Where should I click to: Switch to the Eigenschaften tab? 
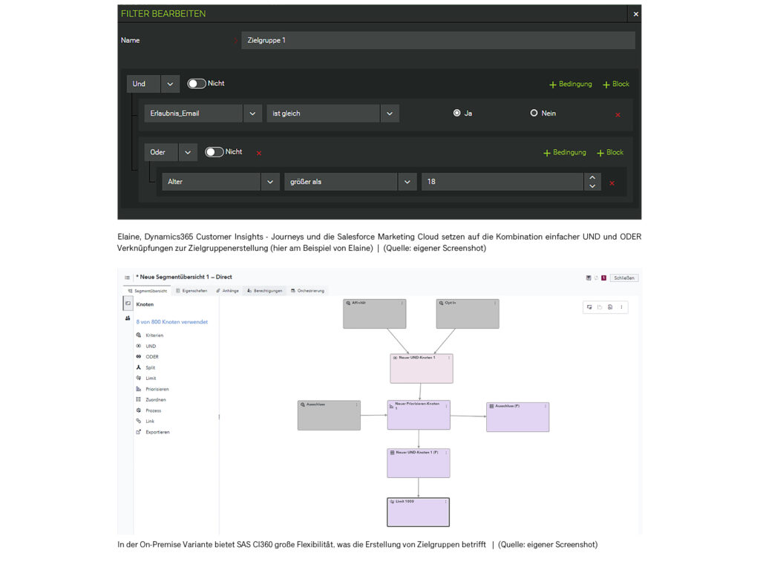coord(191,291)
